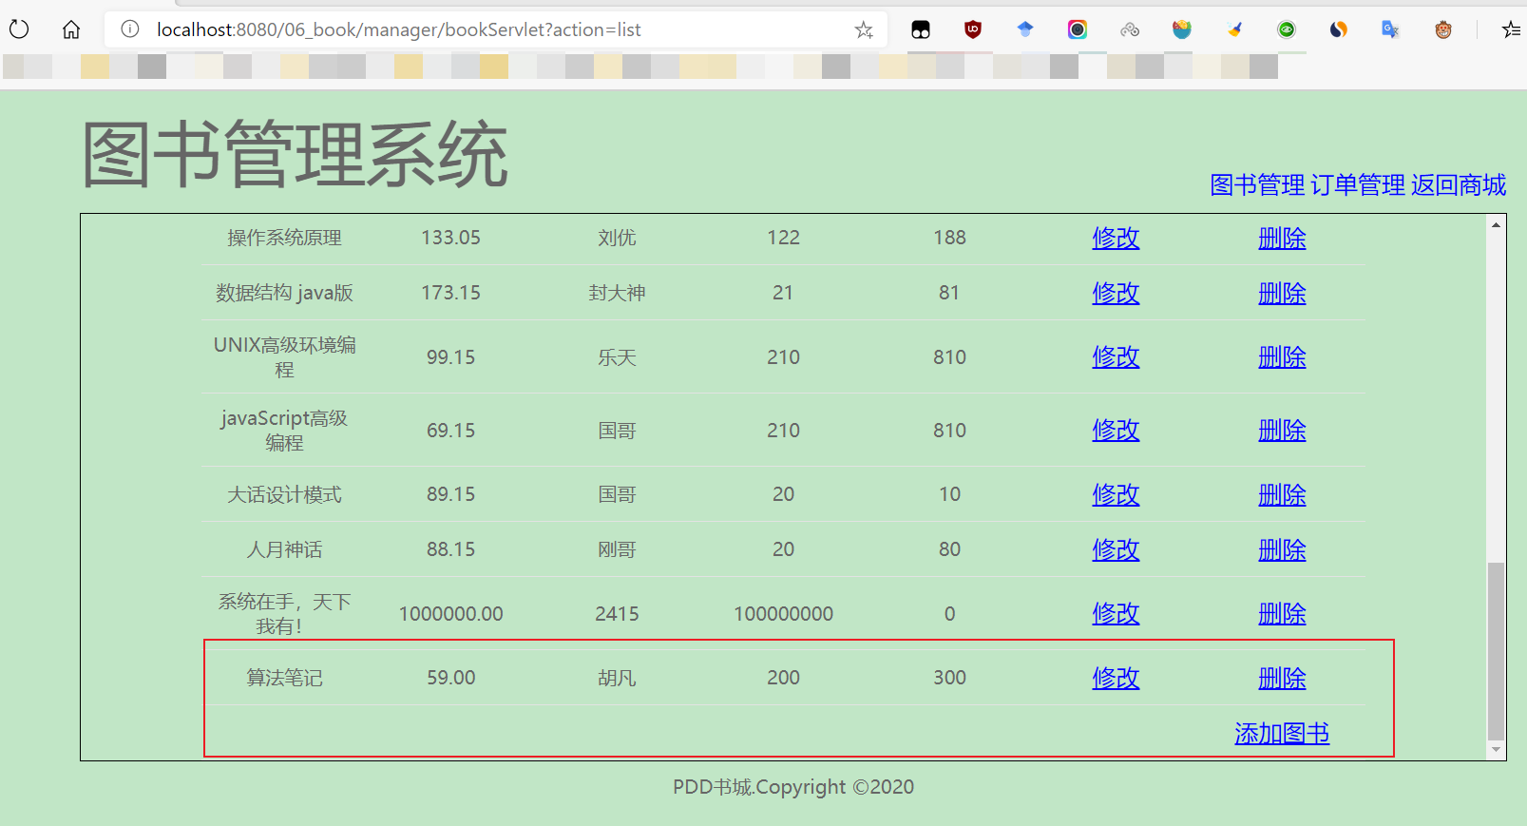This screenshot has height=826, width=1527.
Task: Click 删除 for 数据结构 java版
Action: point(1282,293)
